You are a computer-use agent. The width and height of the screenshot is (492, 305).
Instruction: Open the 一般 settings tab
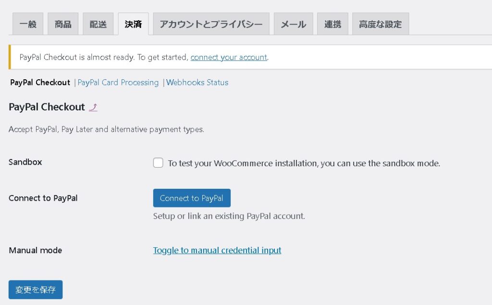click(28, 24)
